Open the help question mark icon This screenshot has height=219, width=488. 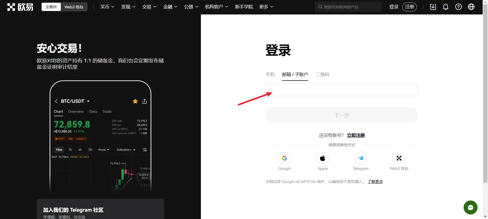pyautogui.click(x=459, y=7)
